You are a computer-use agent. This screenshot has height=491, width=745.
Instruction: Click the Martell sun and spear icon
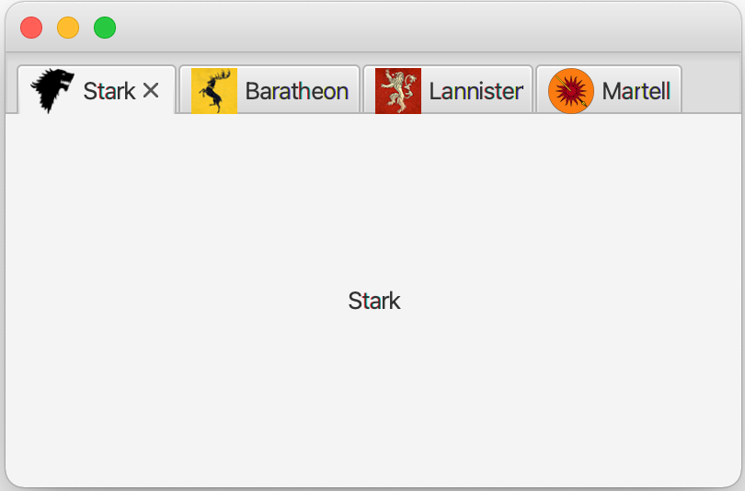coord(571,91)
